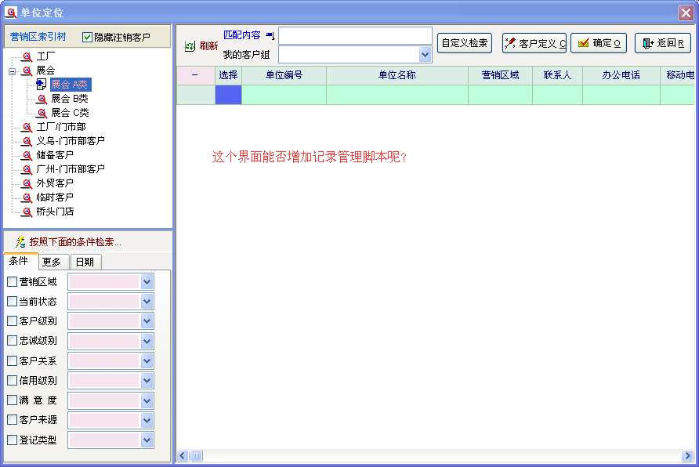Click the 刷新 refresh icon

point(190,46)
